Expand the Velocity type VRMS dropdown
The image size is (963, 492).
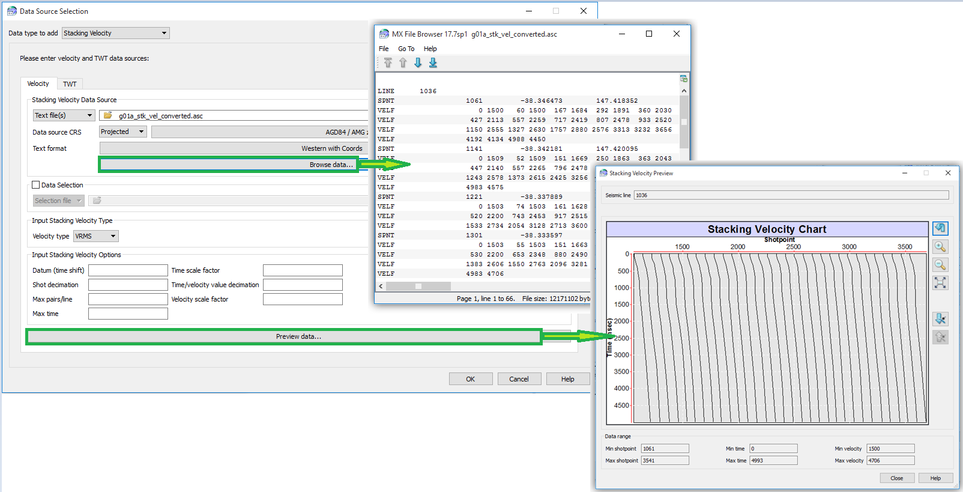tap(96, 236)
